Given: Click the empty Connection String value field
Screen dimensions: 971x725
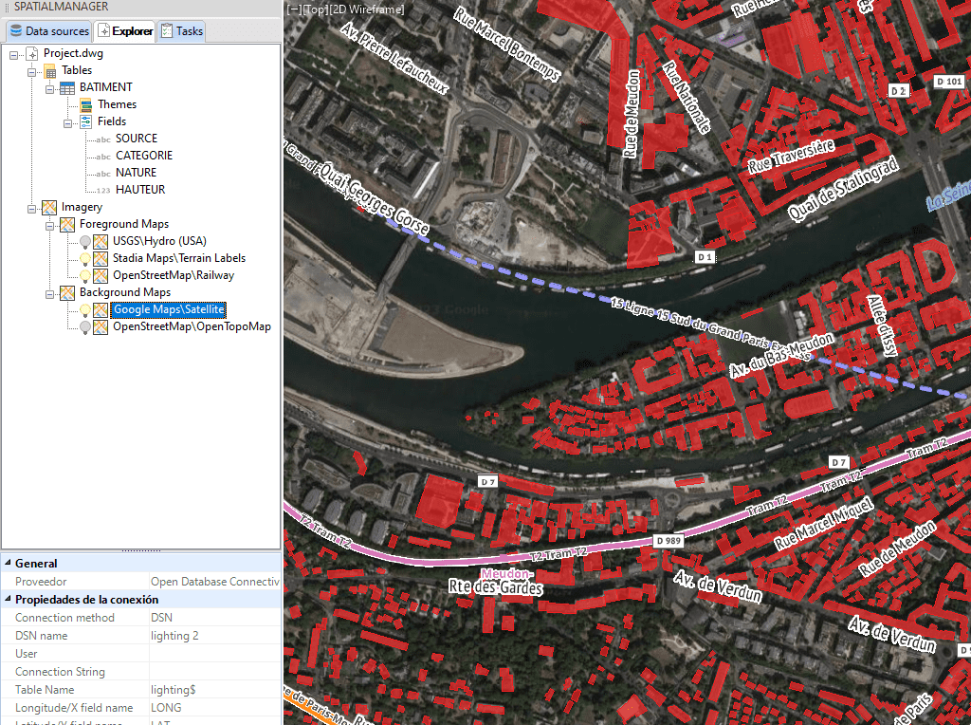Looking at the screenshot, I should (x=215, y=671).
